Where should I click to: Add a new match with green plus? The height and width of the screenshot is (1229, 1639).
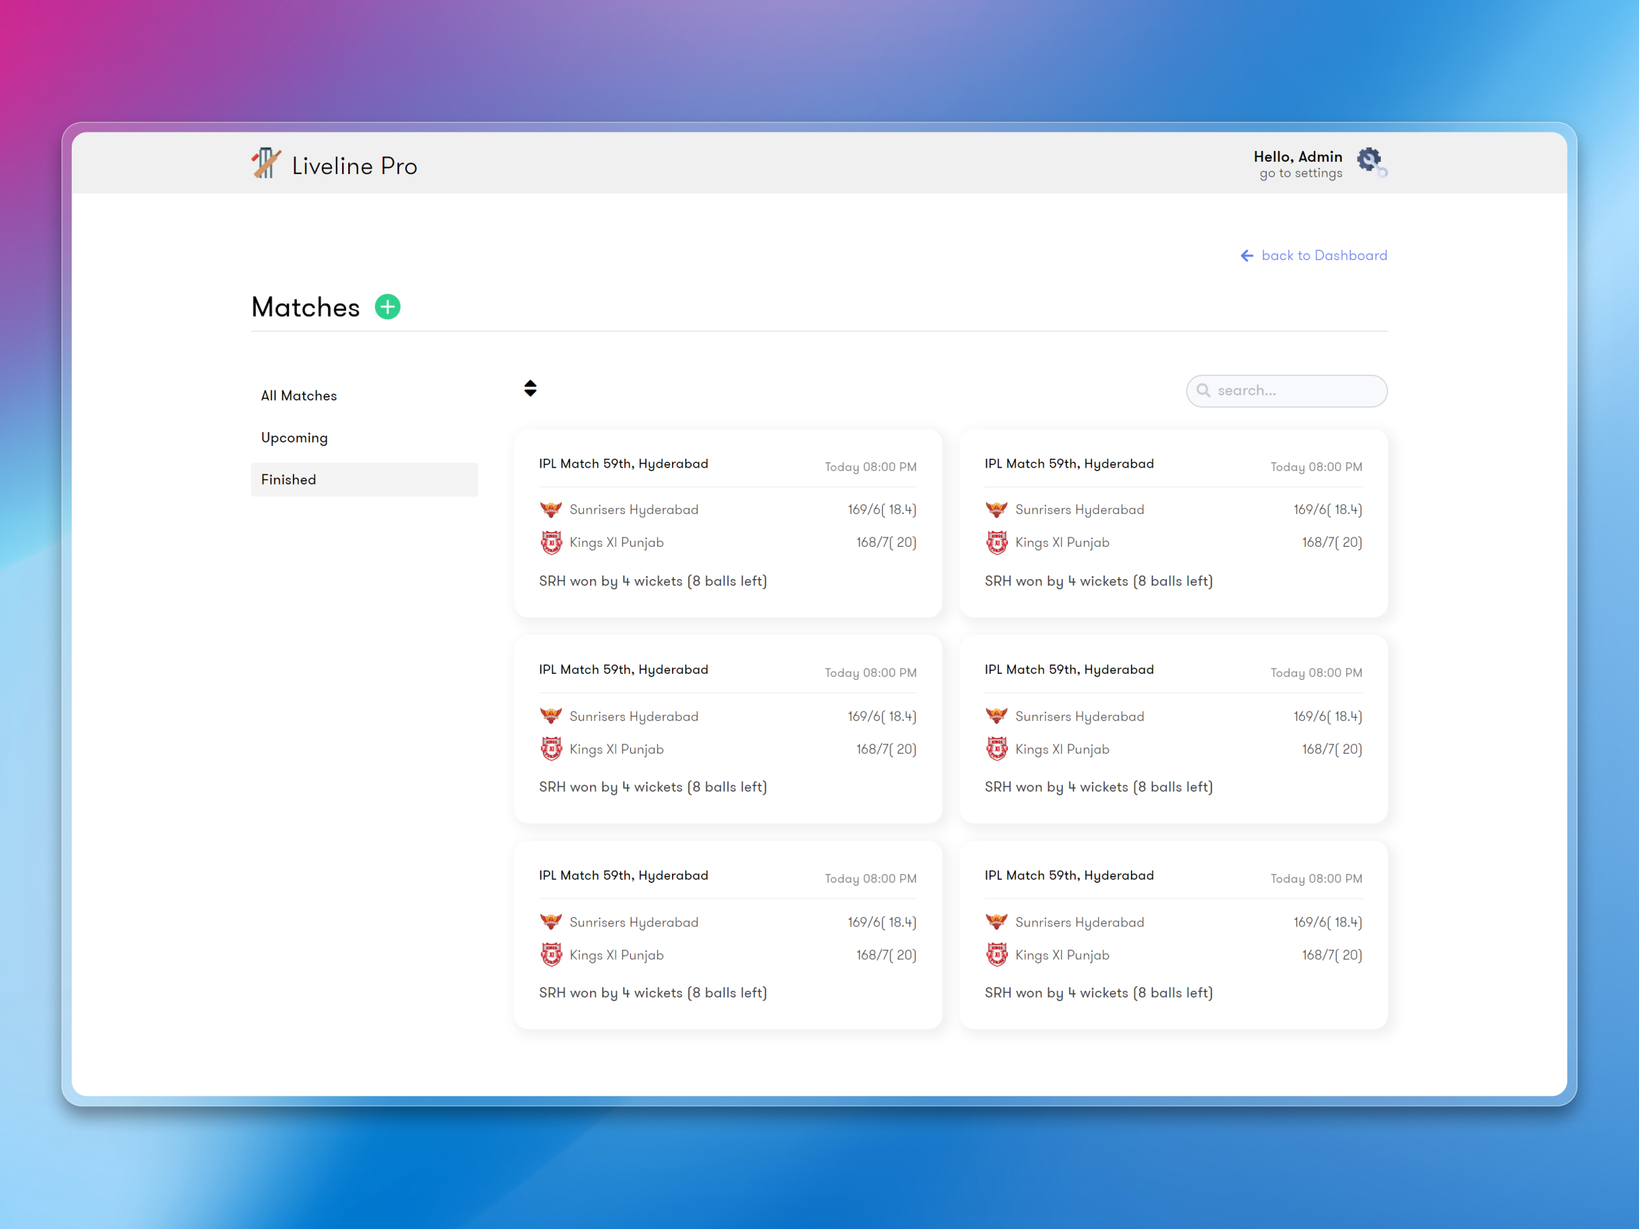pyautogui.click(x=387, y=307)
